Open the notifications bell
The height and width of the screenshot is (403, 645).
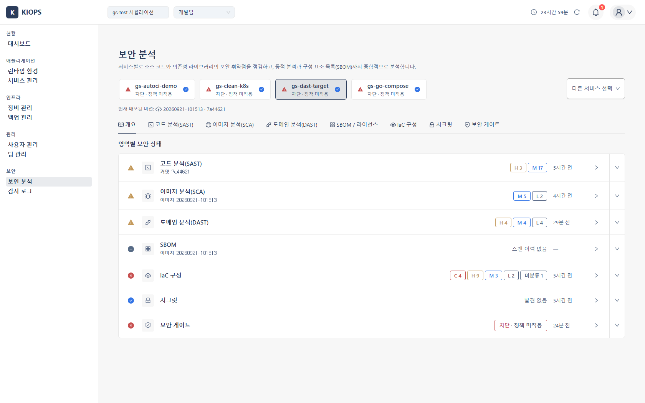(596, 12)
